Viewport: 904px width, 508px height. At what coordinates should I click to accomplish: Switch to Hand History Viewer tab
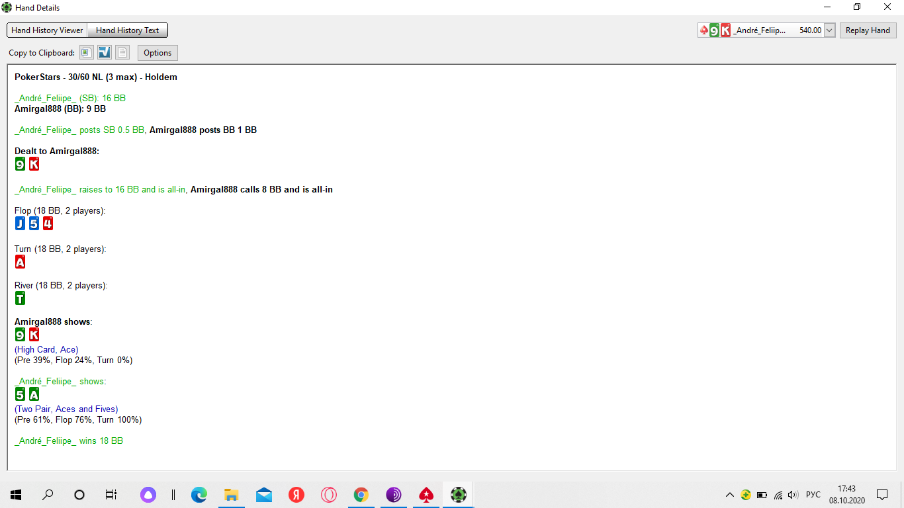tap(47, 30)
